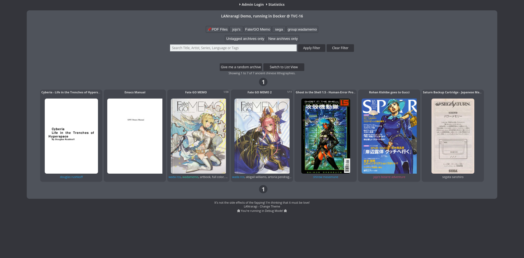Switch to List View
The width and height of the screenshot is (524, 258).
[x=284, y=67]
